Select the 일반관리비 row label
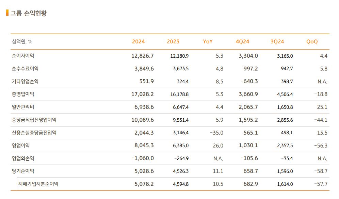 click(x=23, y=107)
